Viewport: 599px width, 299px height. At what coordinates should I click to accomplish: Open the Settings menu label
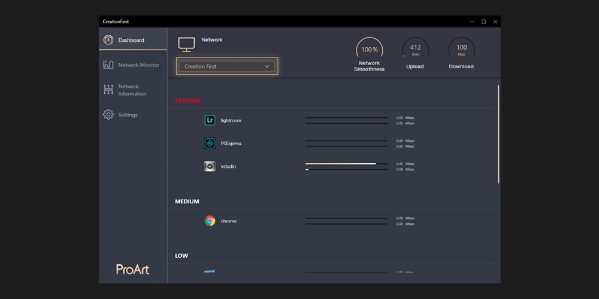(128, 115)
